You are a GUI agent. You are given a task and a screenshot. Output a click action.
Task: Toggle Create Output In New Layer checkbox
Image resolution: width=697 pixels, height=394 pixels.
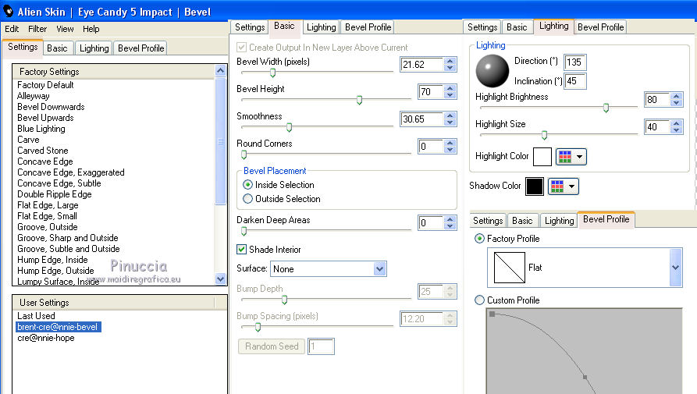coord(241,47)
